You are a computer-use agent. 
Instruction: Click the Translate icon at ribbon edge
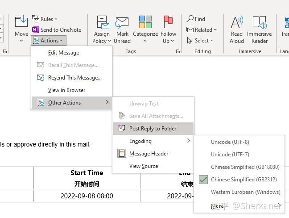tap(286, 22)
